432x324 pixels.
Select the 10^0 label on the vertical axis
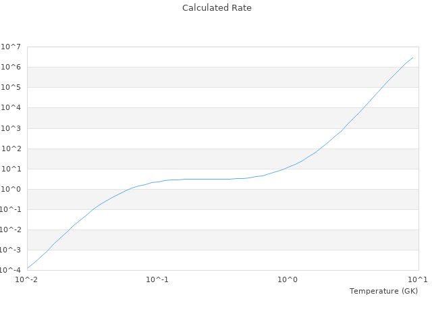tap(11, 189)
